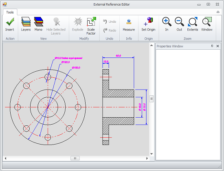224x171 pixels.
Task: Click the horizontal scrollbar thumb
Action: coord(75,158)
